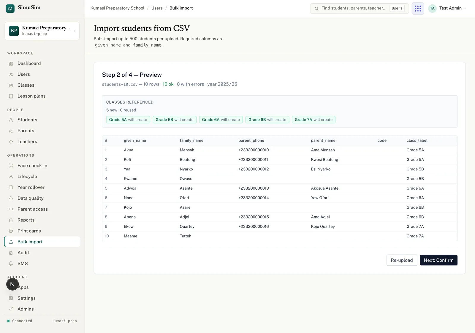Open the Test Admin account menu

pos(447,8)
